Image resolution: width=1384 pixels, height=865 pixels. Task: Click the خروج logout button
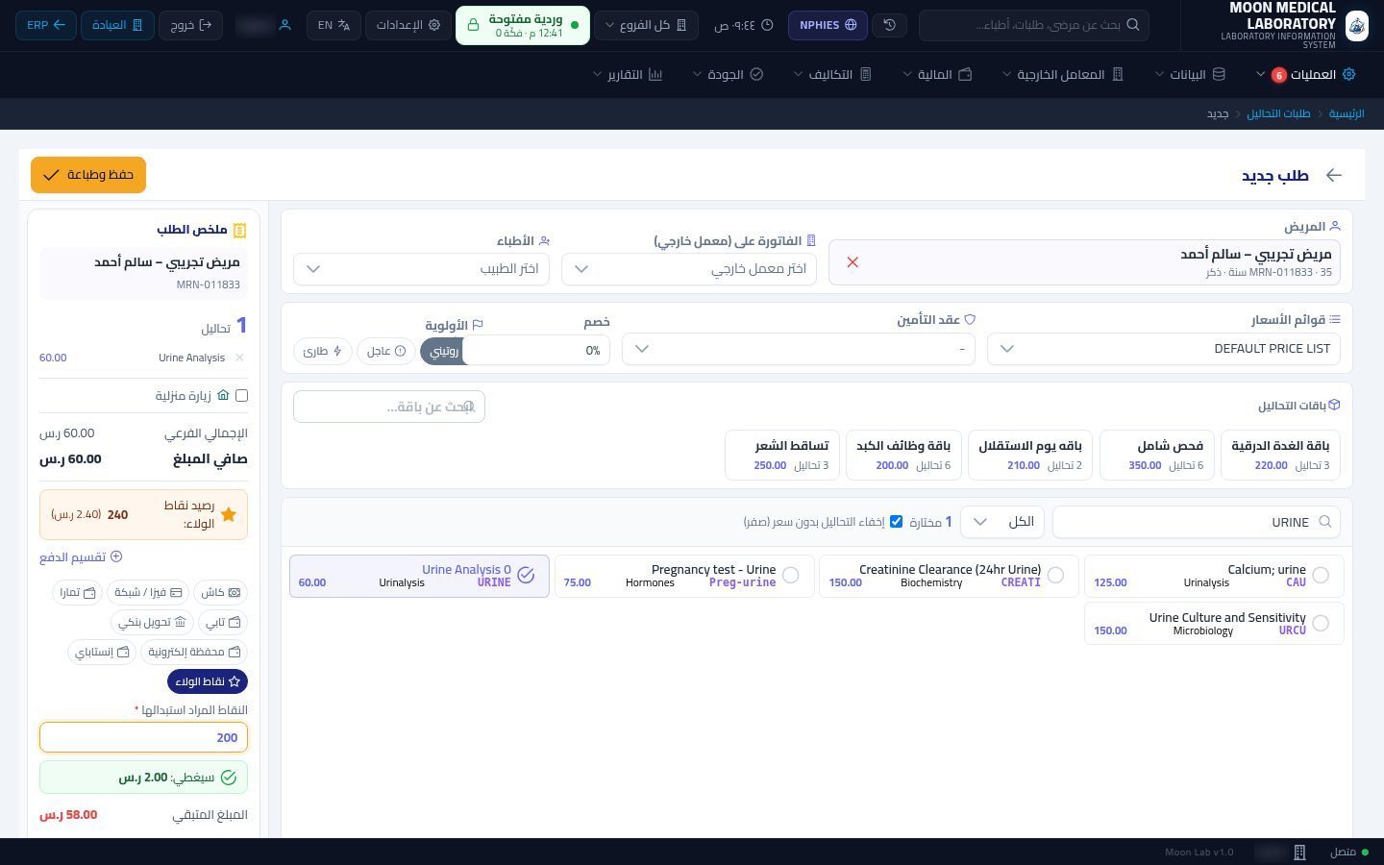pyautogui.click(x=190, y=25)
